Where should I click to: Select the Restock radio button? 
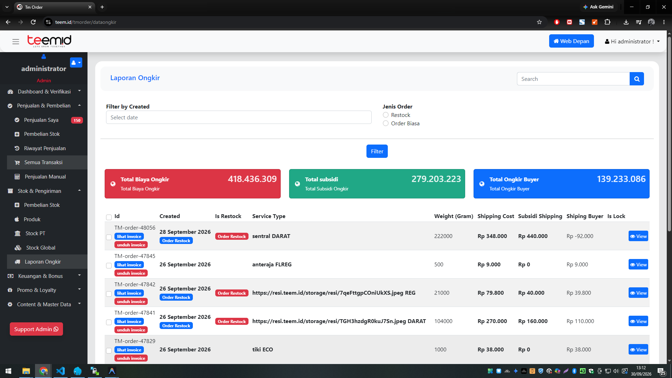pos(386,115)
